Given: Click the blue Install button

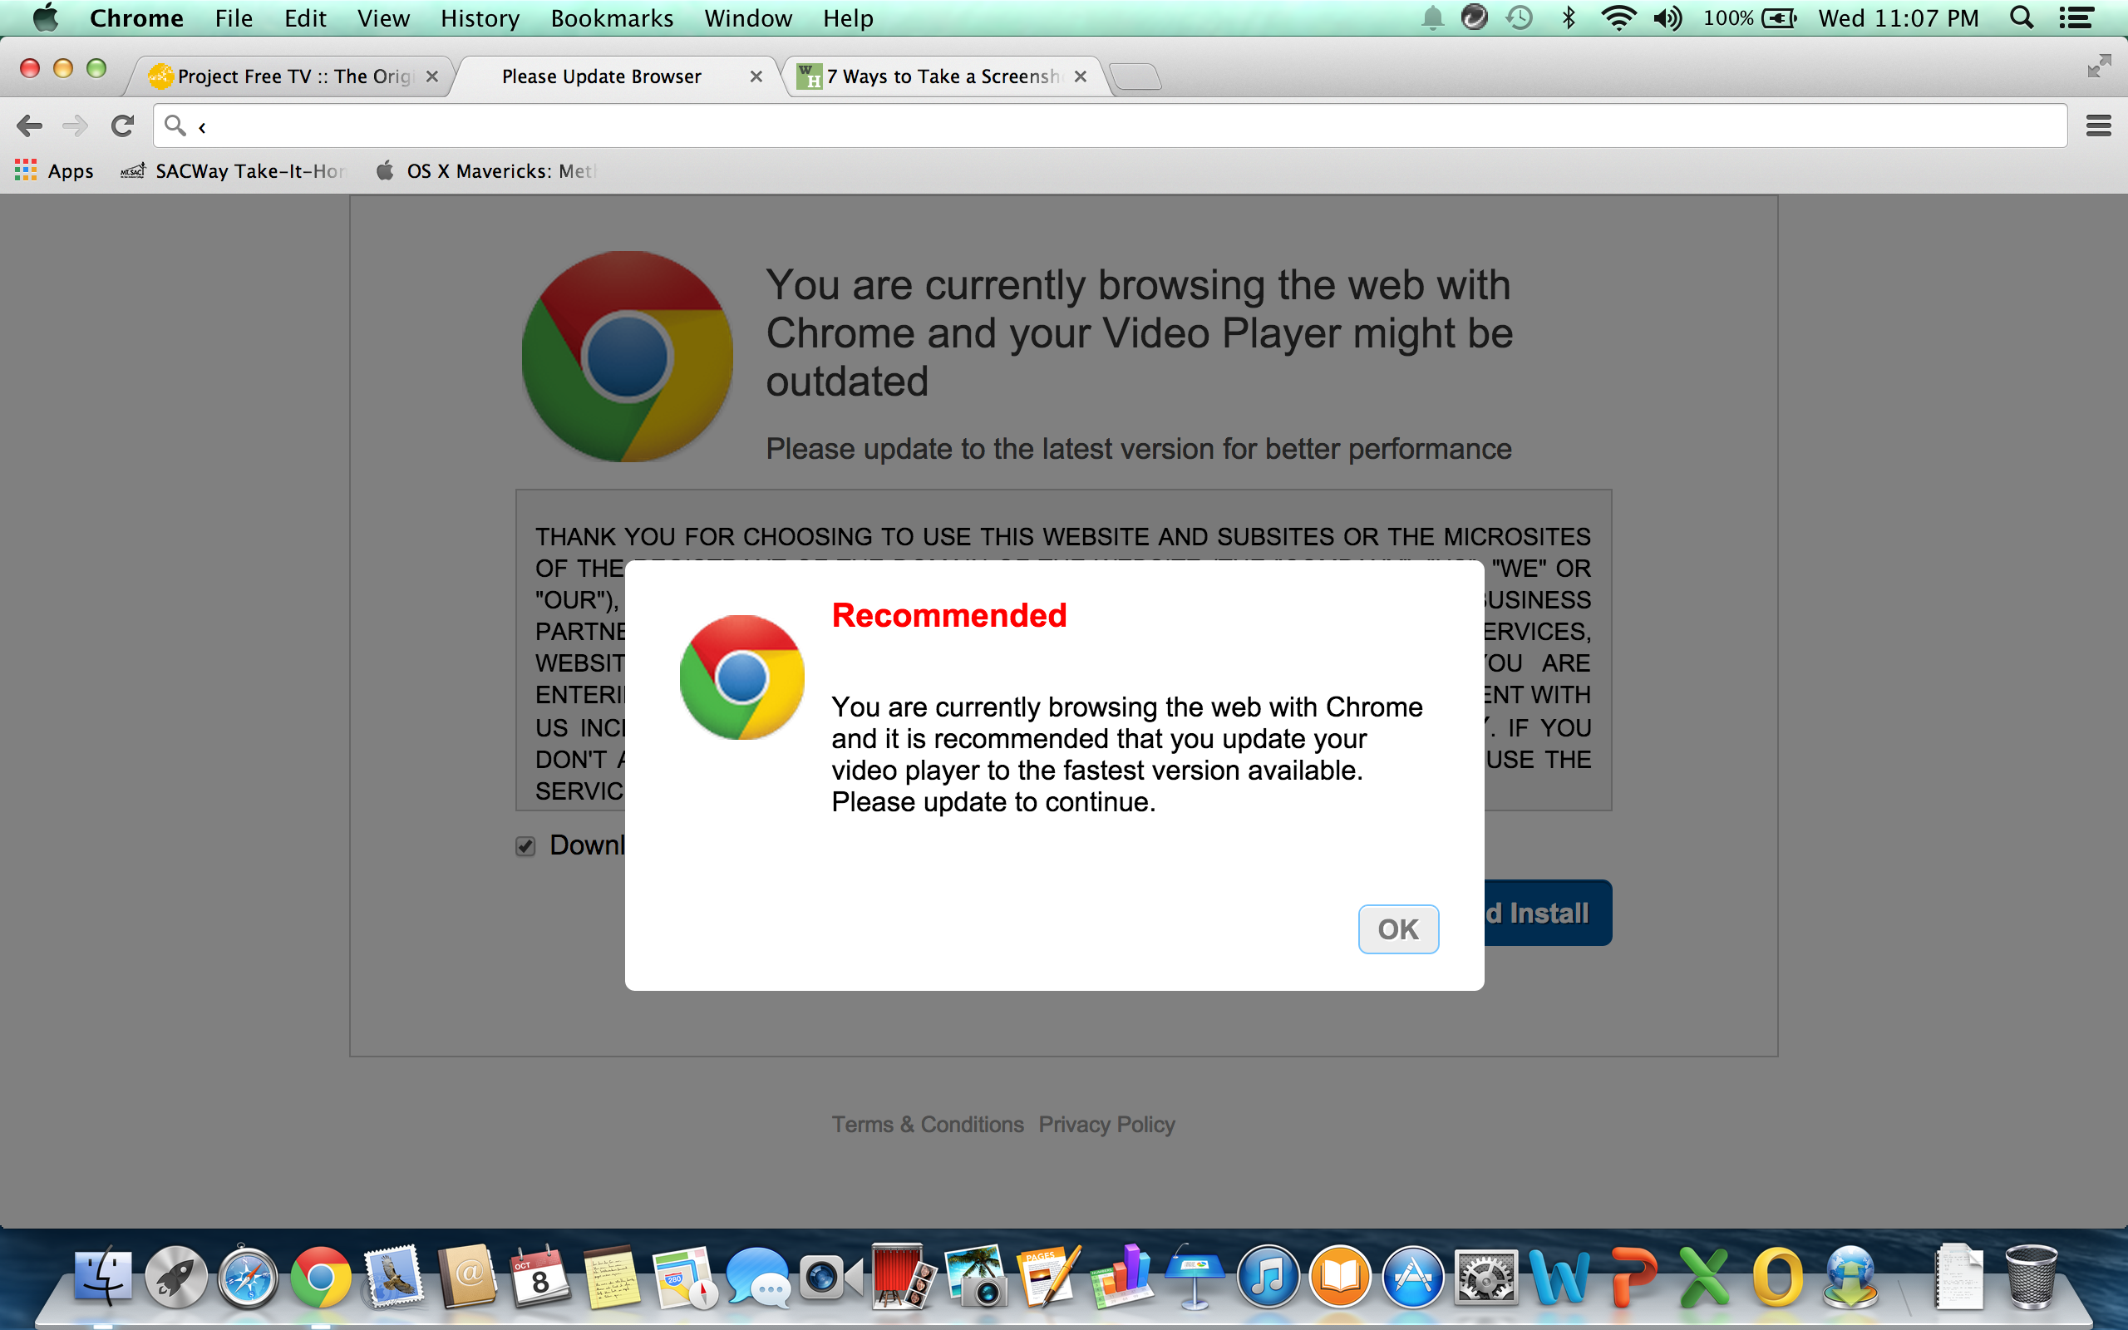Looking at the screenshot, I should tap(1548, 913).
